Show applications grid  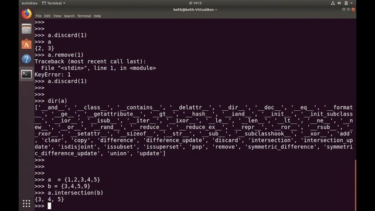pos(26,203)
